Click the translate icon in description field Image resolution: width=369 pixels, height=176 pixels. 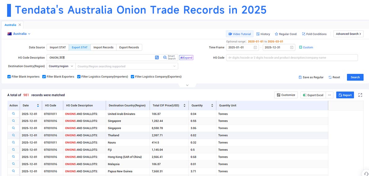(157, 57)
